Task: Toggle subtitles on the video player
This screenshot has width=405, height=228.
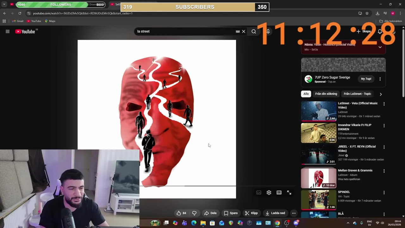Action: coord(259,193)
